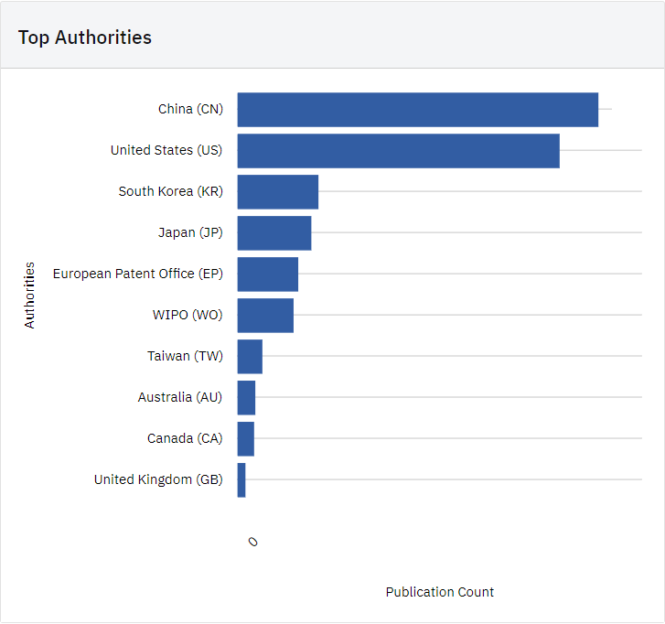Click the Taiwan (TW) bar
Image resolution: width=665 pixels, height=624 pixels.
coord(250,357)
